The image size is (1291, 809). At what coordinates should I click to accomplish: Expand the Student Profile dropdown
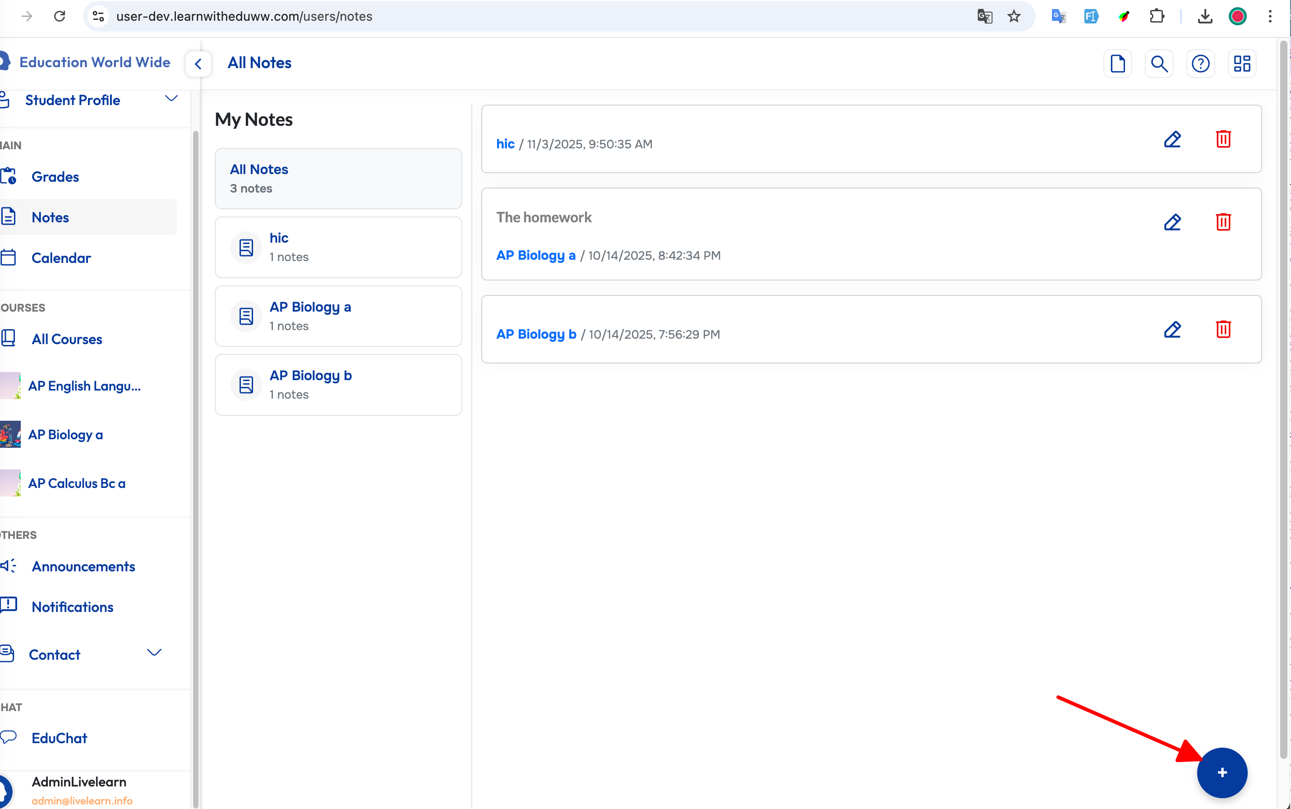[171, 99]
